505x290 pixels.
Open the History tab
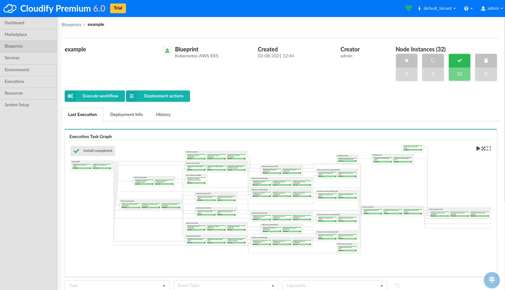coord(163,114)
